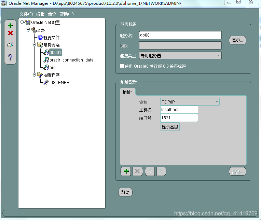Select the 地址1 tab
Image resolution: width=261 pixels, height=220 pixels.
(x=128, y=92)
